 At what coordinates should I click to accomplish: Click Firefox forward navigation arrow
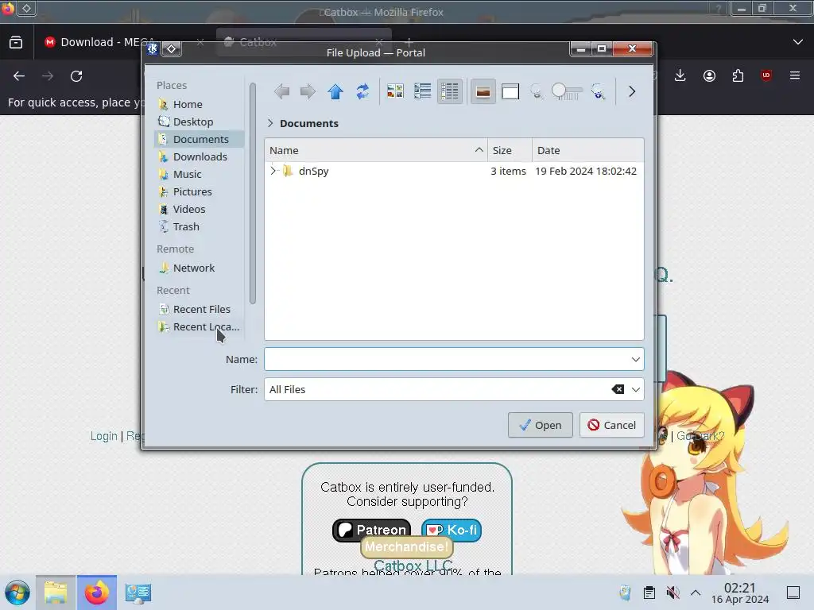48,76
